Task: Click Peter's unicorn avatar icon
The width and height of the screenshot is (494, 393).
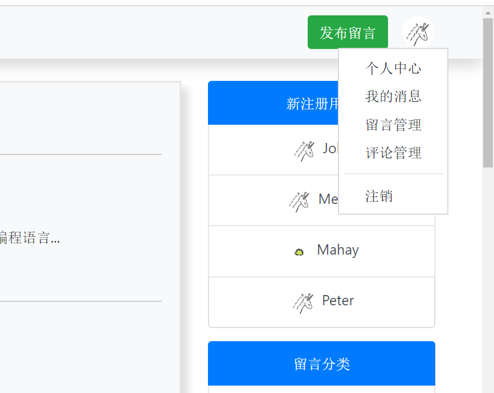Action: pos(303,302)
